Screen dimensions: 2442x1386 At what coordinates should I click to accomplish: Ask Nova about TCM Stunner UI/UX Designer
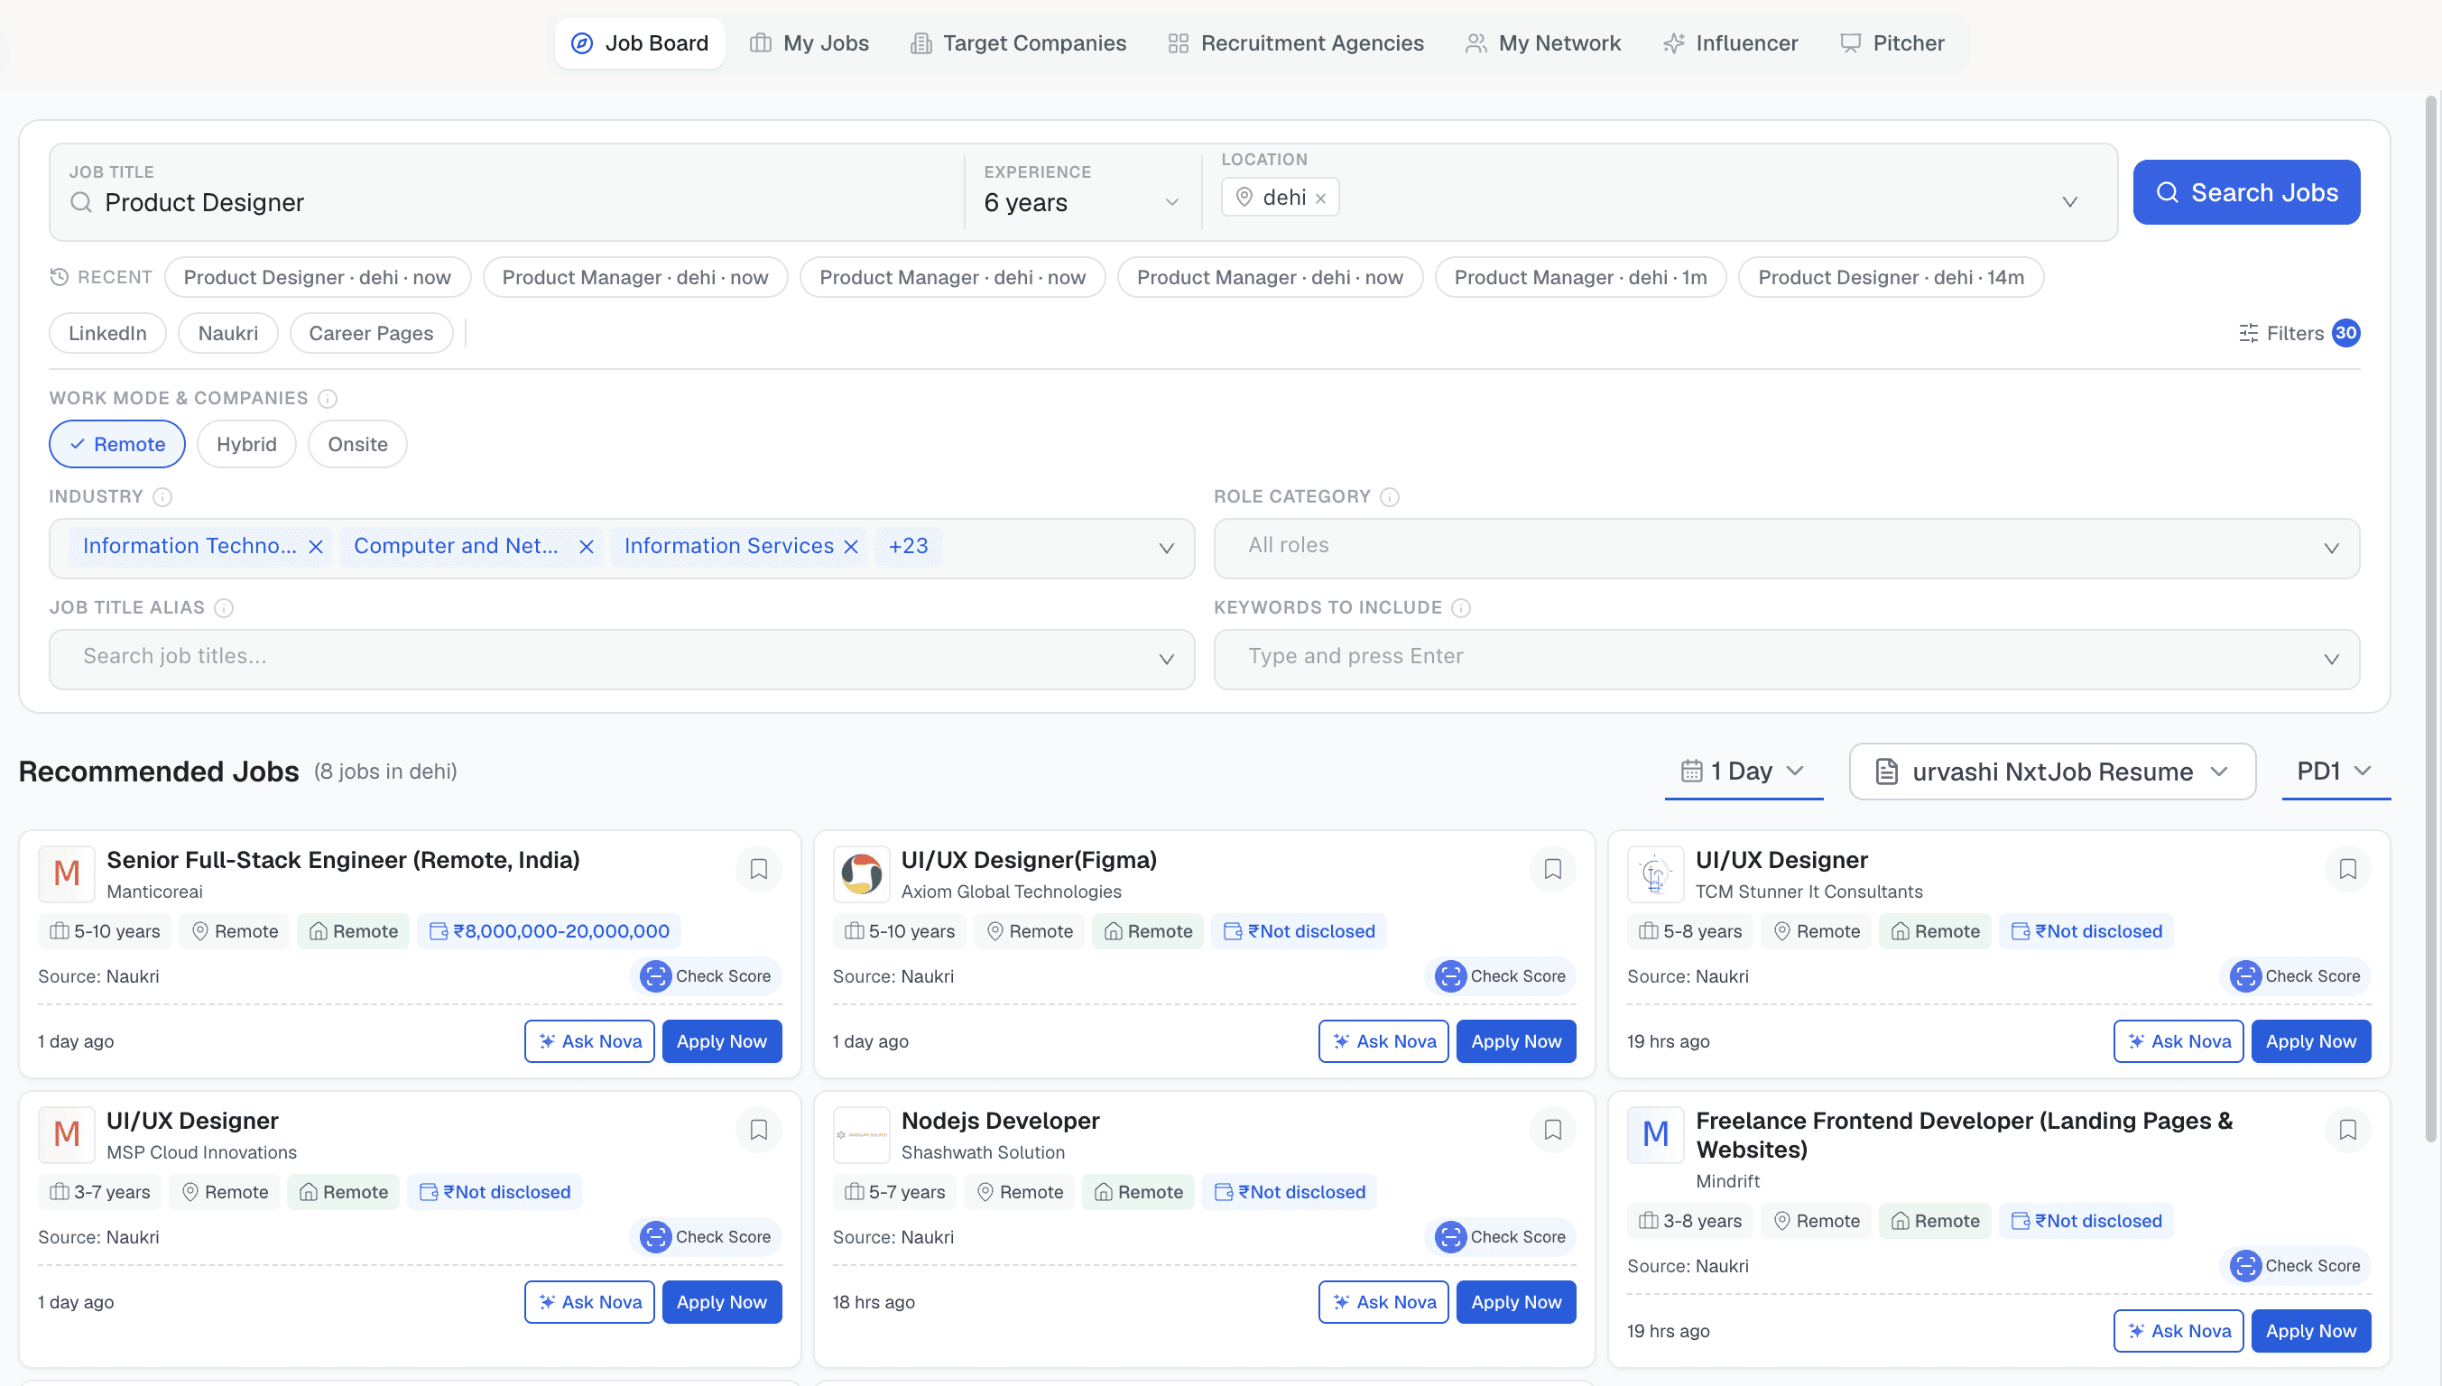point(2178,1041)
